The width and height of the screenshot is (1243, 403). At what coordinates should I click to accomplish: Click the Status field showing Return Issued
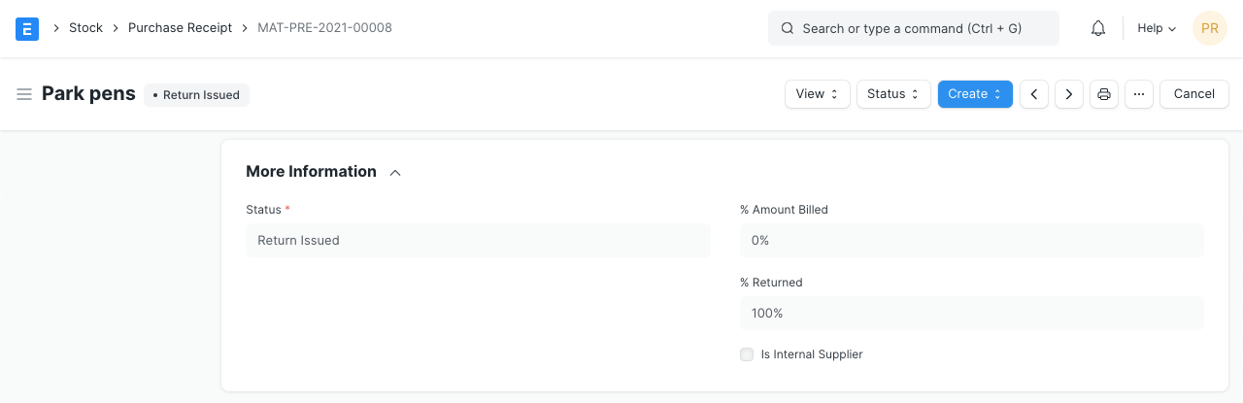tap(478, 241)
